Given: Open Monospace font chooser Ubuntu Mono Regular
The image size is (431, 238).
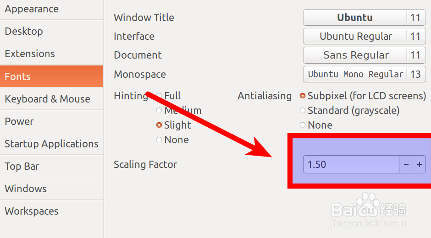Looking at the screenshot, I should point(364,74).
